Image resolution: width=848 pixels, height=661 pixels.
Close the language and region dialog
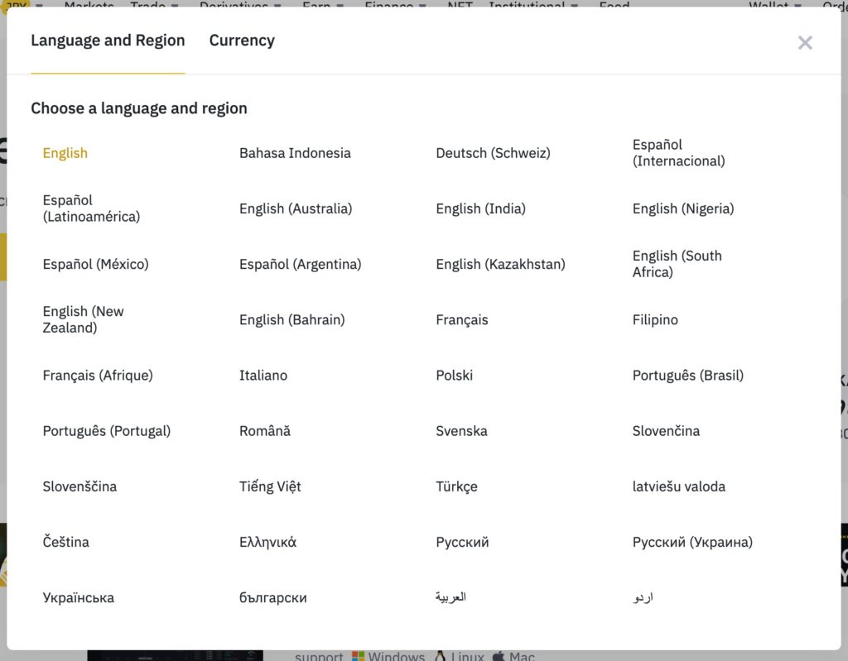805,43
